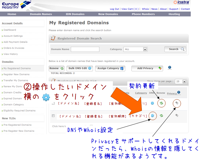
Task: Click green renew icon in second domain row
Action: point(161,116)
